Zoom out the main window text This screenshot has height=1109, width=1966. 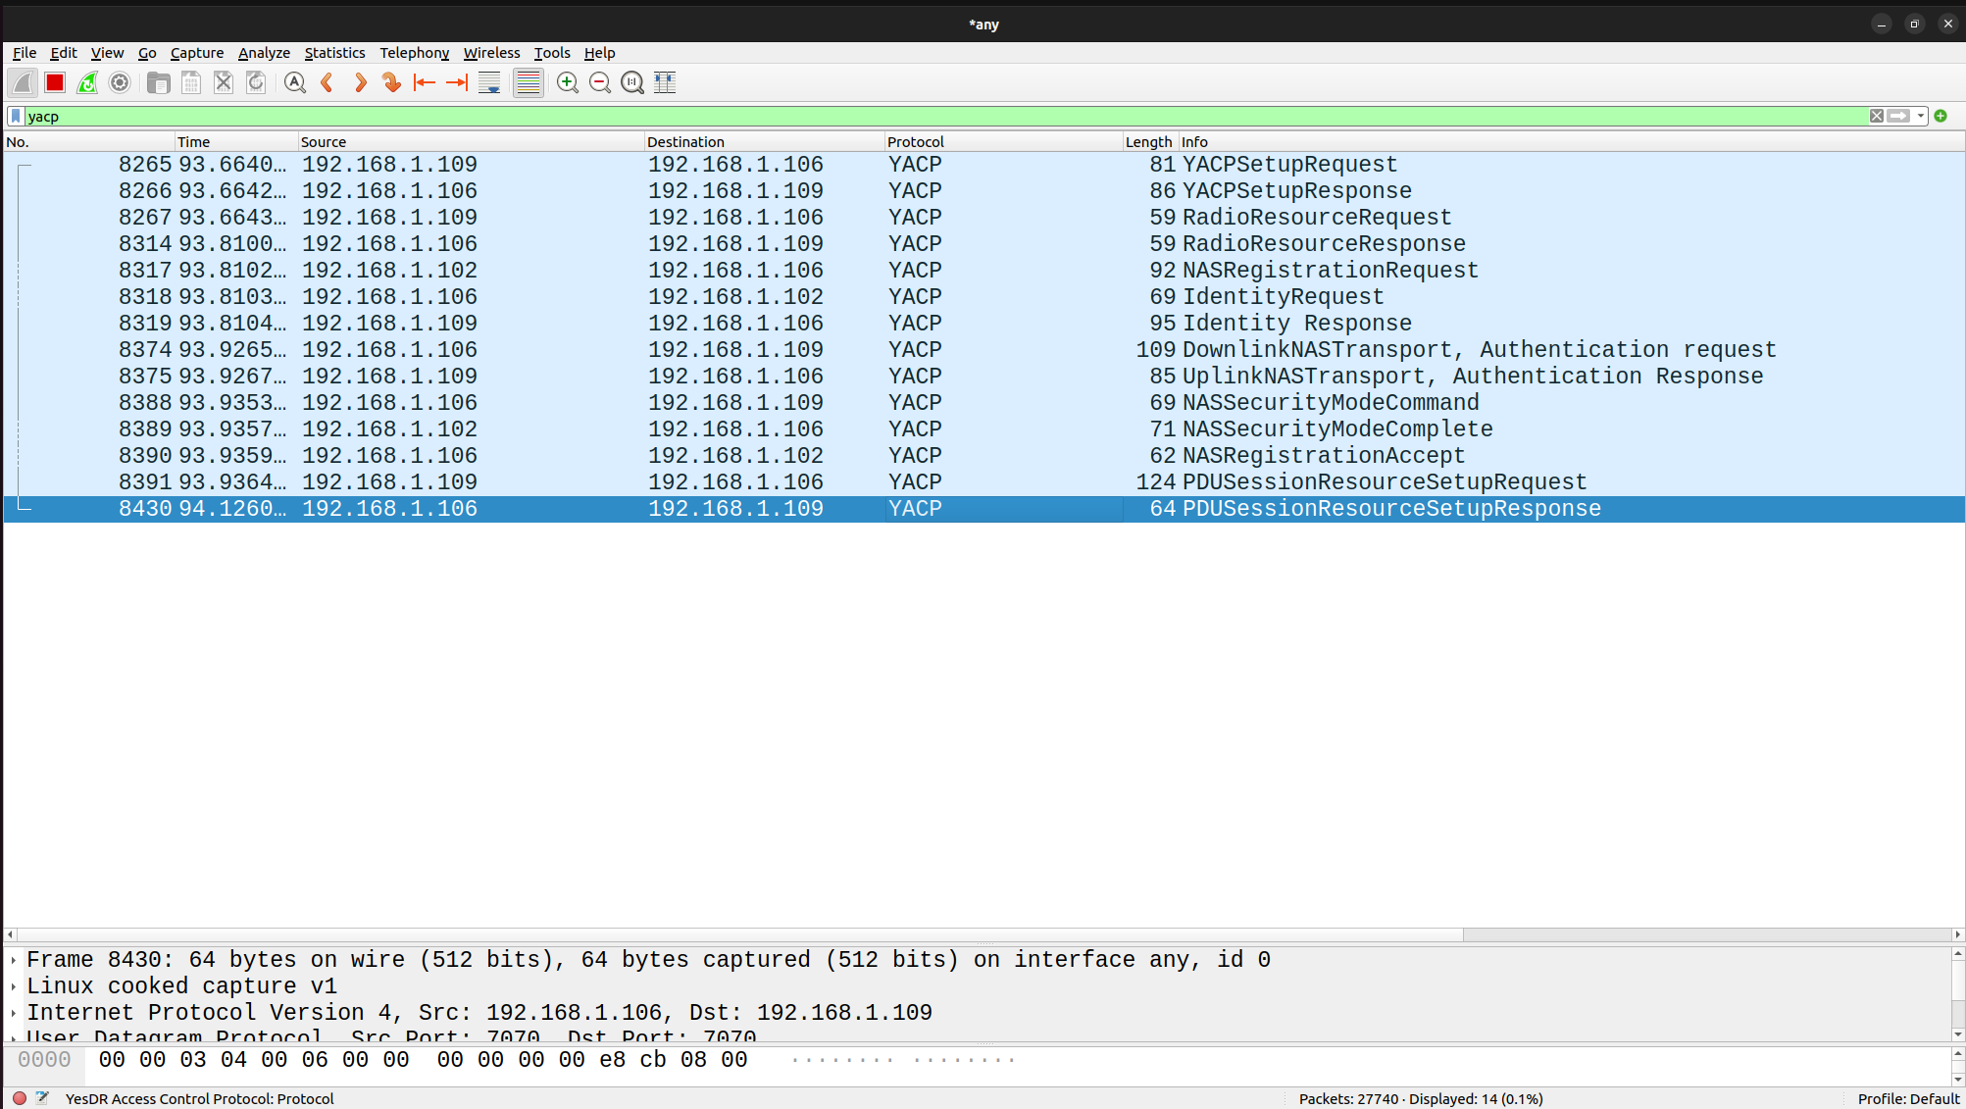[x=600, y=83]
